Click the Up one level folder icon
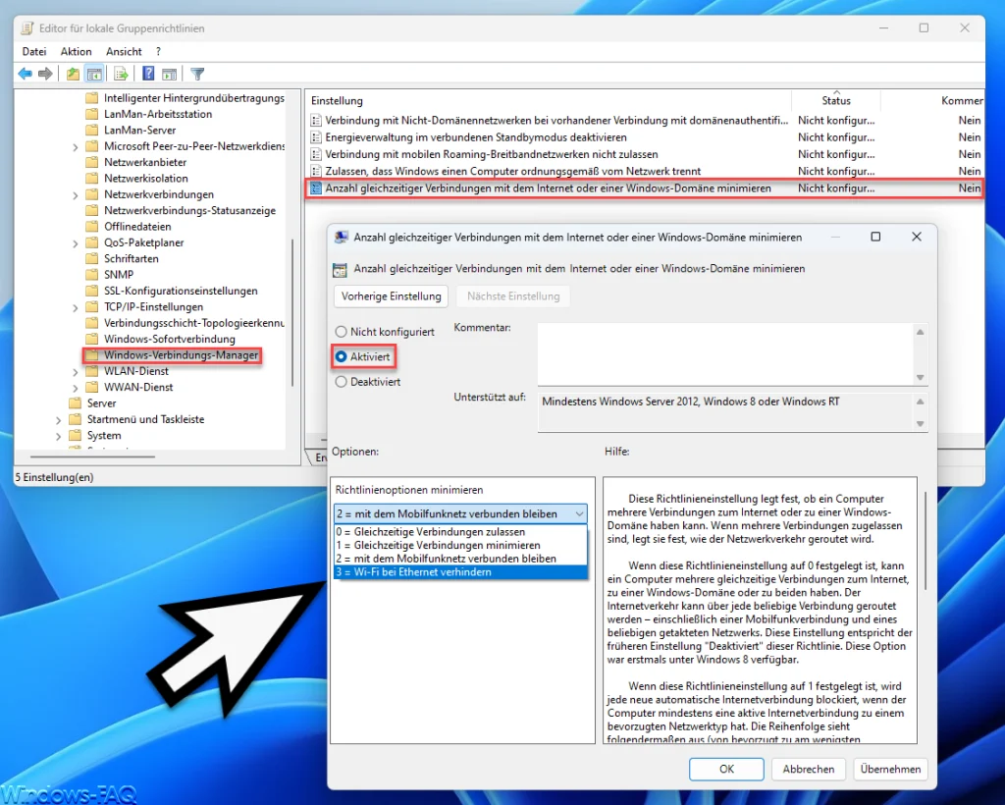 73,74
